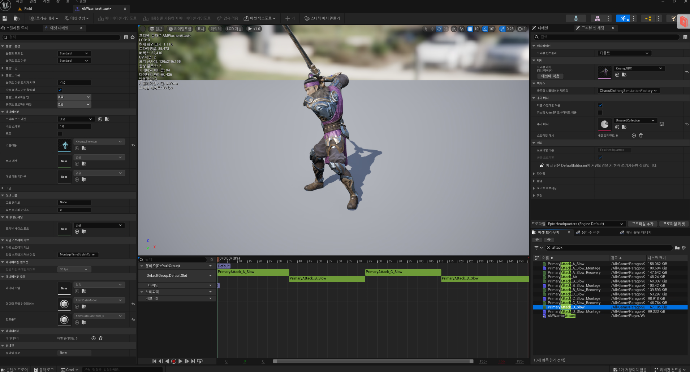The image size is (690, 372).
Task: Open the viewport hamburger options menu
Action: (143, 29)
